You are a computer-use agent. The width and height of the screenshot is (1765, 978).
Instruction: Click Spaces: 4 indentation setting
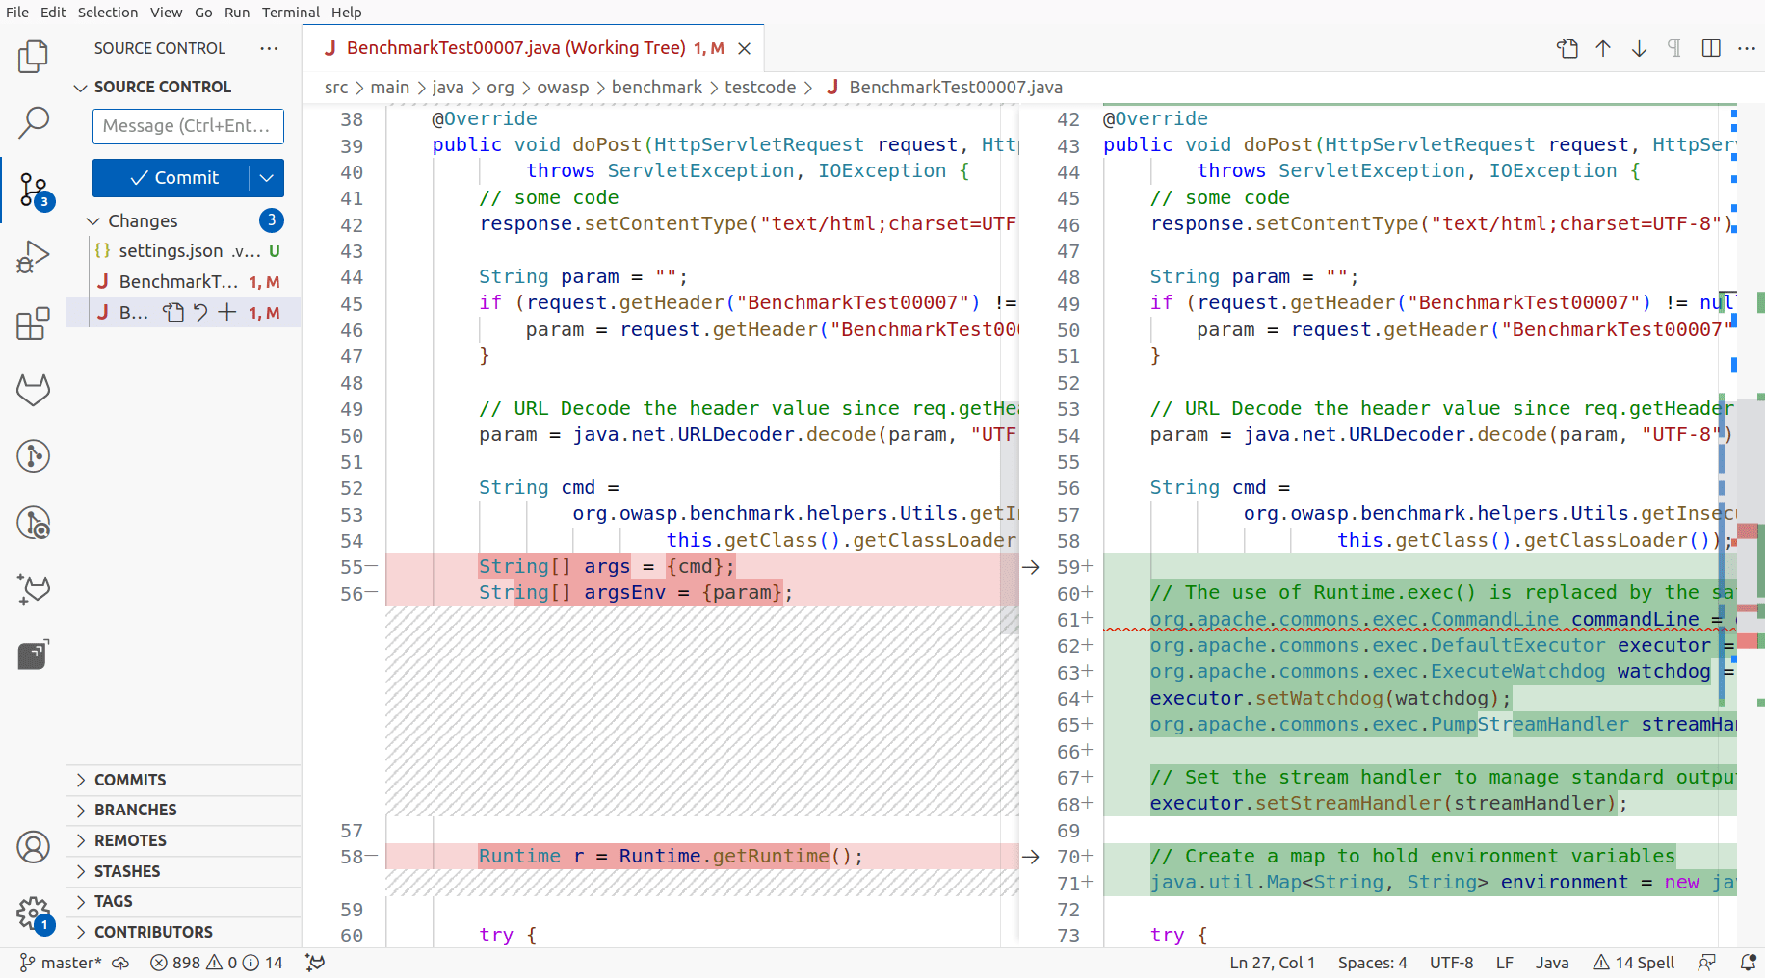pos(1372,963)
